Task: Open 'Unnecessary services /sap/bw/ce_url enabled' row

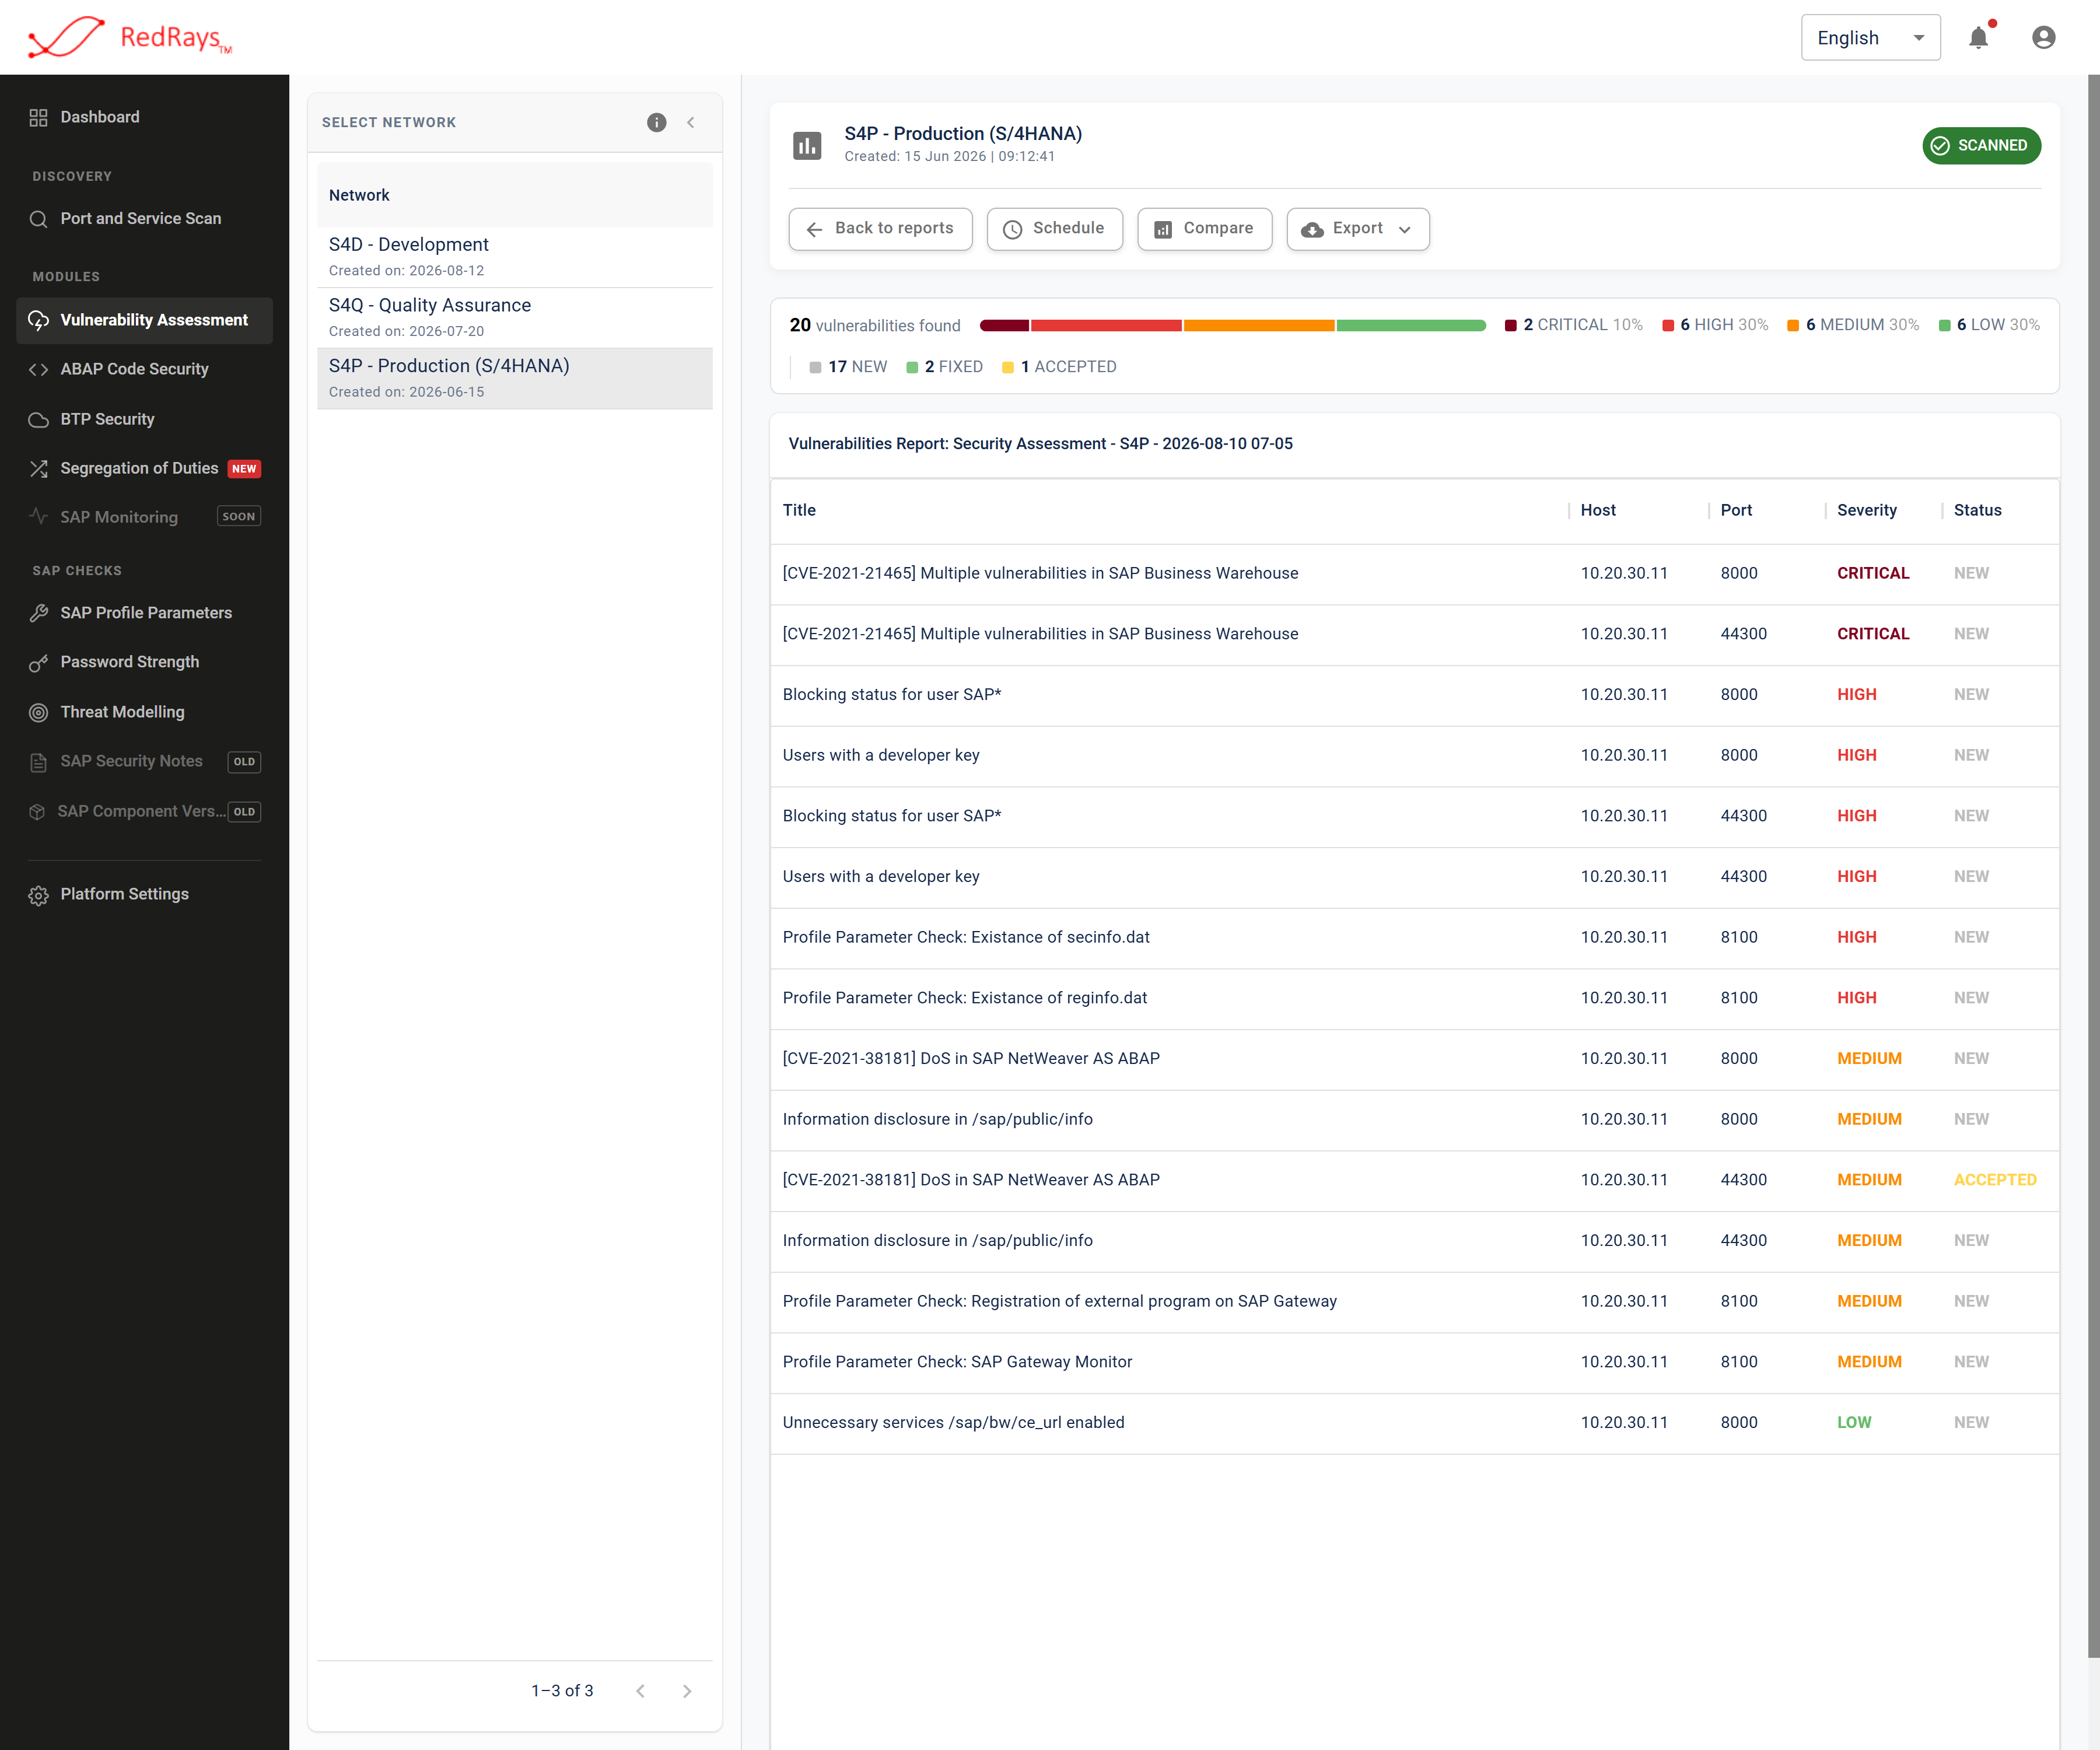Action: pyautogui.click(x=1414, y=1423)
